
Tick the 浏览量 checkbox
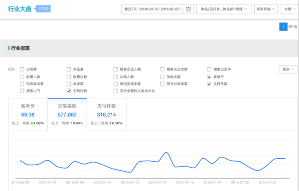tap(69, 69)
